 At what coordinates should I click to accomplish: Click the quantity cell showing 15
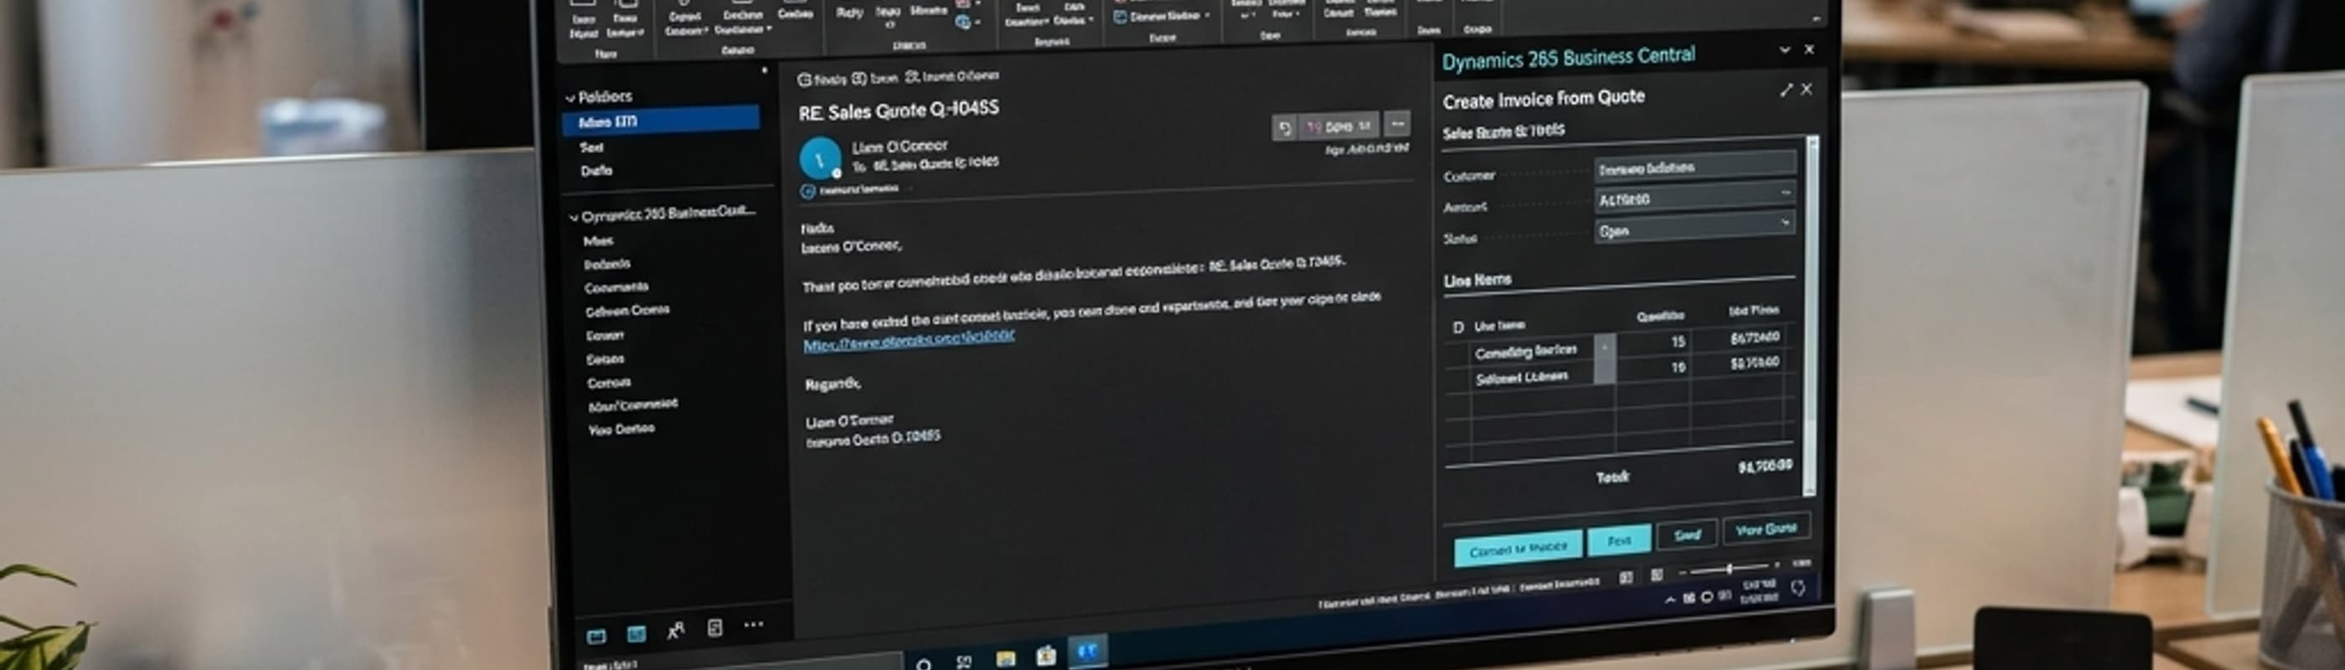tap(1677, 342)
